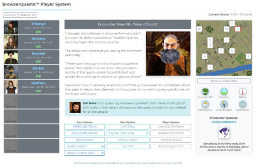This screenshot has width=256, height=168.
Task: Click Ymanye's hero portrait
Action: (x=11, y=28)
